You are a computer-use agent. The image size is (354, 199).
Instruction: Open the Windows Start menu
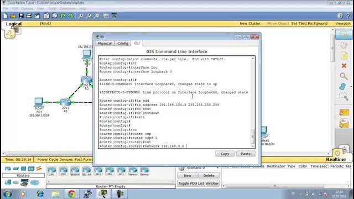coord(7,194)
